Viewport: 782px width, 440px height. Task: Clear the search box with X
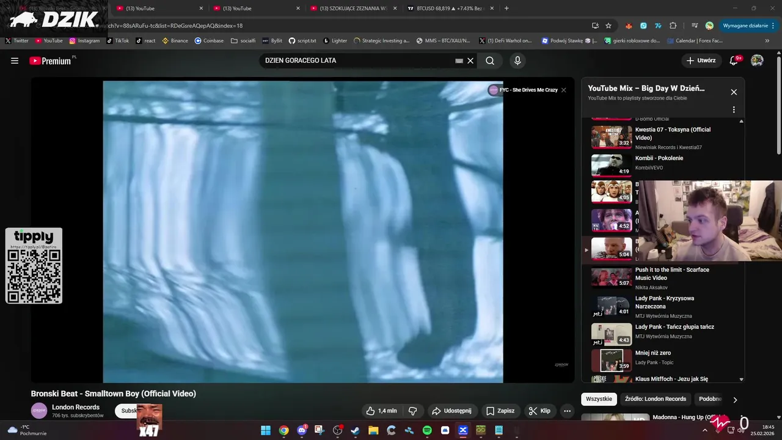(x=470, y=61)
